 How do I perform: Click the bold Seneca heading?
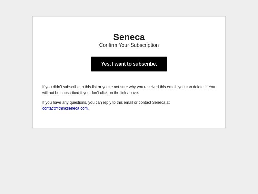(x=129, y=37)
